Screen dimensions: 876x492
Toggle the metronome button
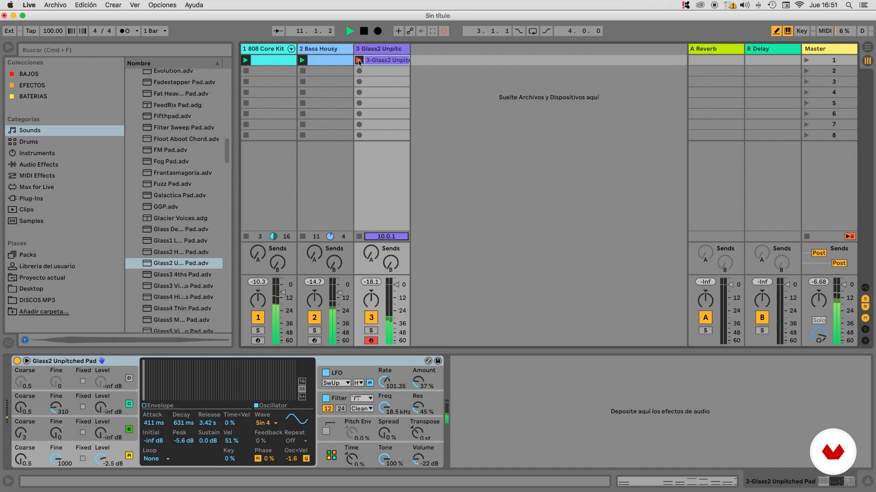pos(125,31)
